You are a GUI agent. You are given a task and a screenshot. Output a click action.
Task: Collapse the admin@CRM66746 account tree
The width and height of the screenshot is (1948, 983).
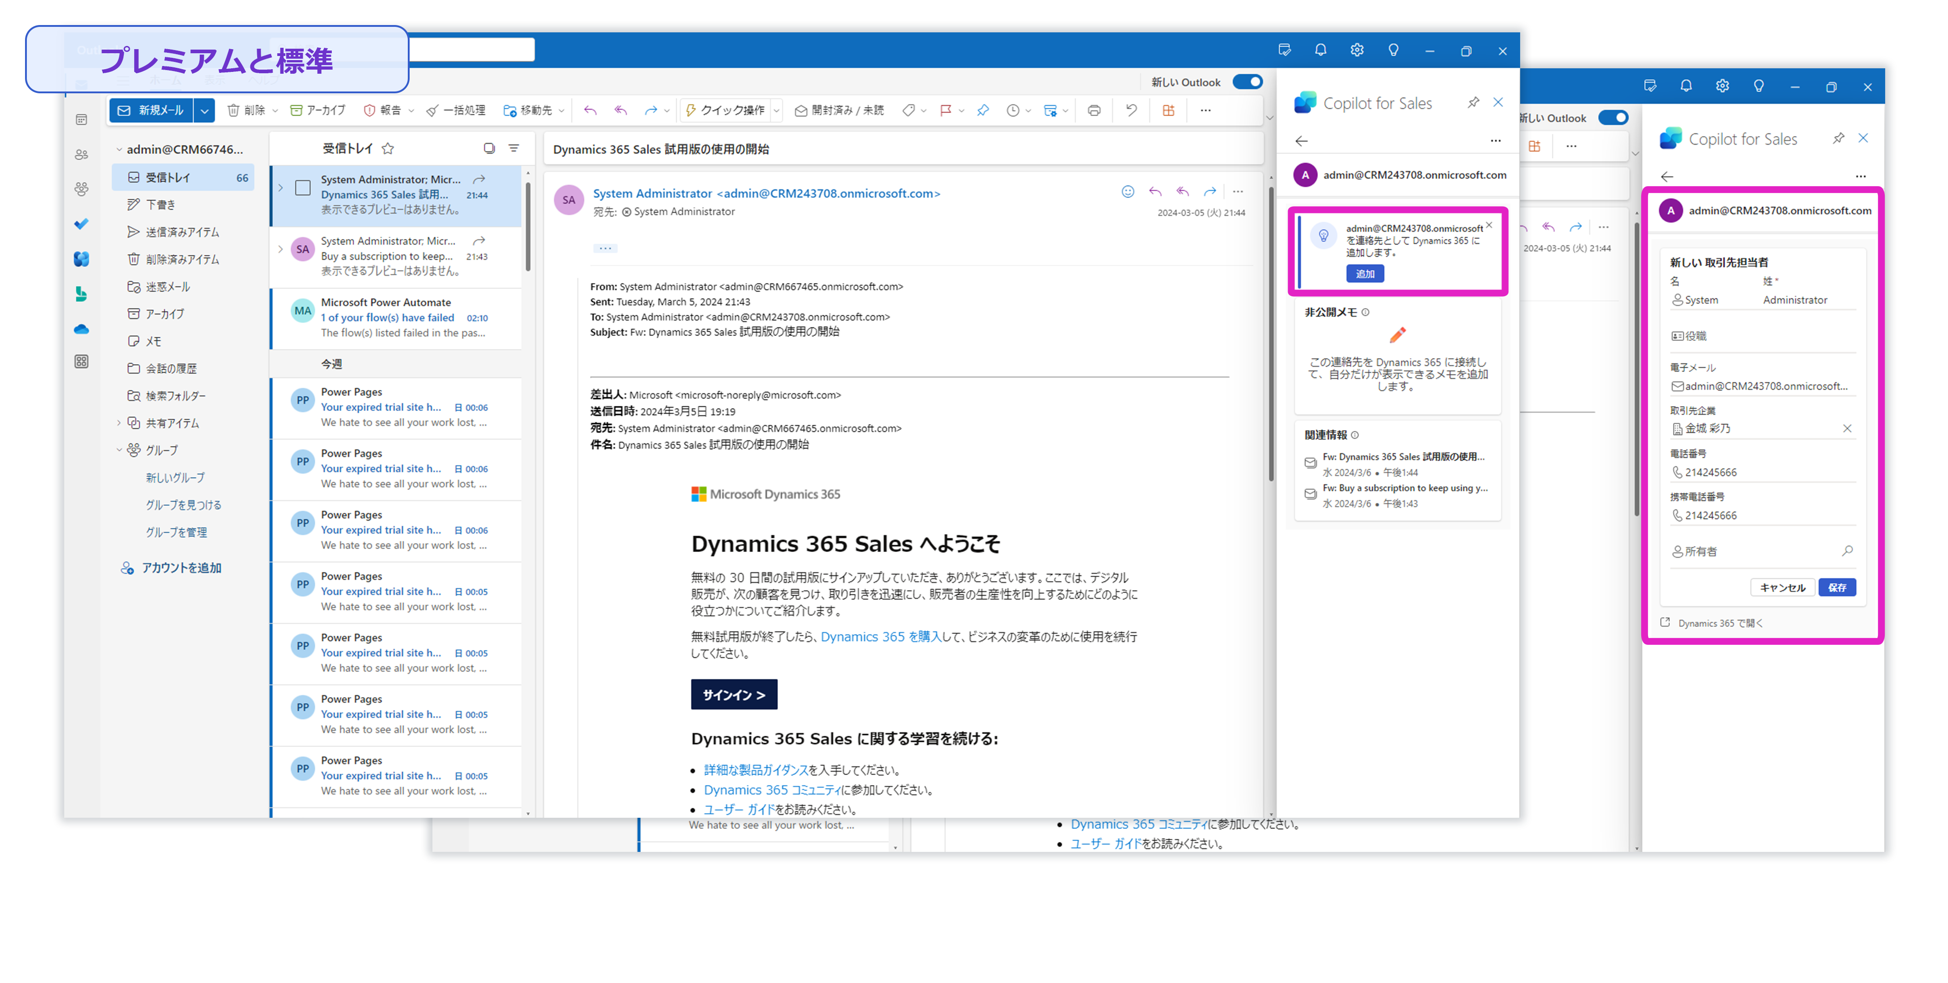pyautogui.click(x=119, y=149)
